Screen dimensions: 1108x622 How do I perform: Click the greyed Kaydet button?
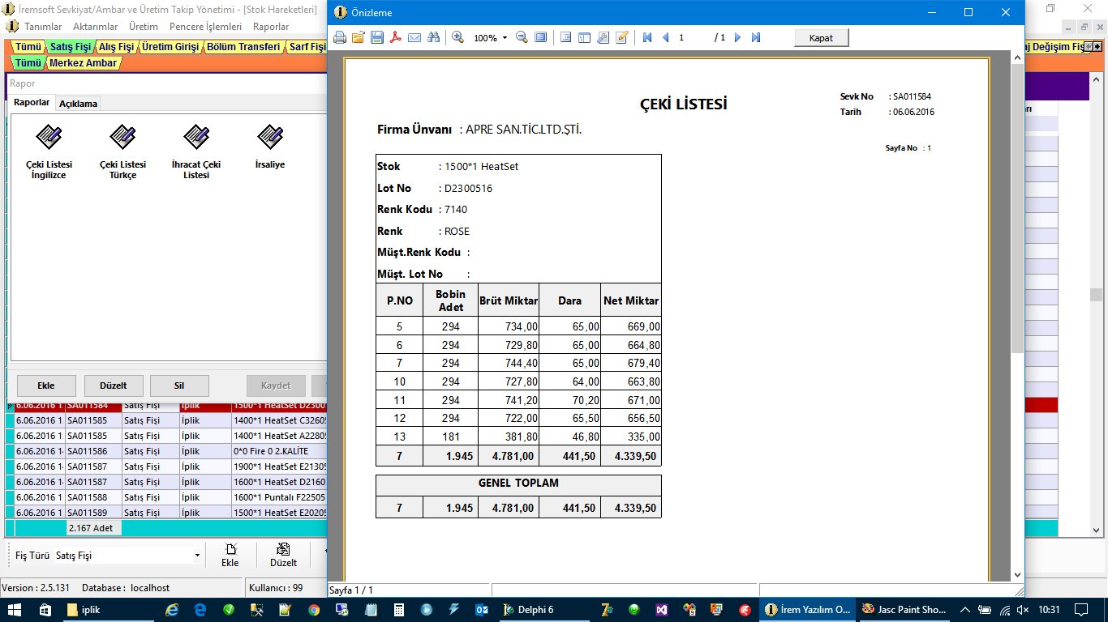(x=276, y=386)
